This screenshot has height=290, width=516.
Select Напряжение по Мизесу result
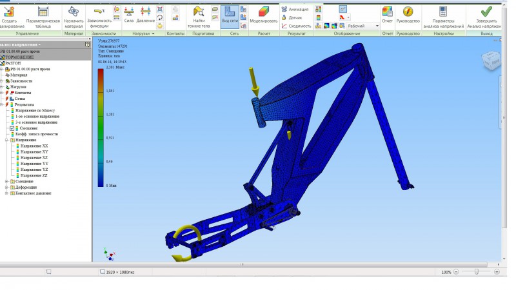tap(35, 110)
